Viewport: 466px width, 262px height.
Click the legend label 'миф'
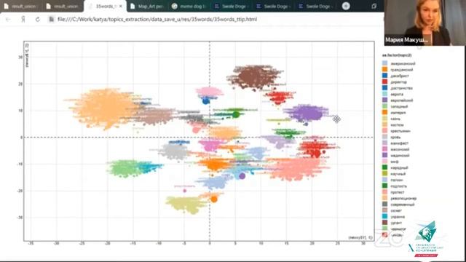[x=395, y=162]
